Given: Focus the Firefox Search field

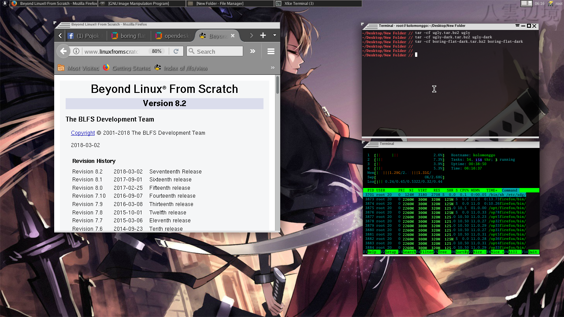Looking at the screenshot, I should point(215,51).
